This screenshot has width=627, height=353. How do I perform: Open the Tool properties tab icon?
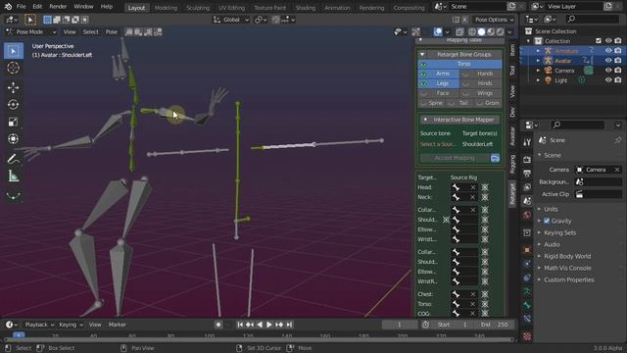pyautogui.click(x=527, y=142)
